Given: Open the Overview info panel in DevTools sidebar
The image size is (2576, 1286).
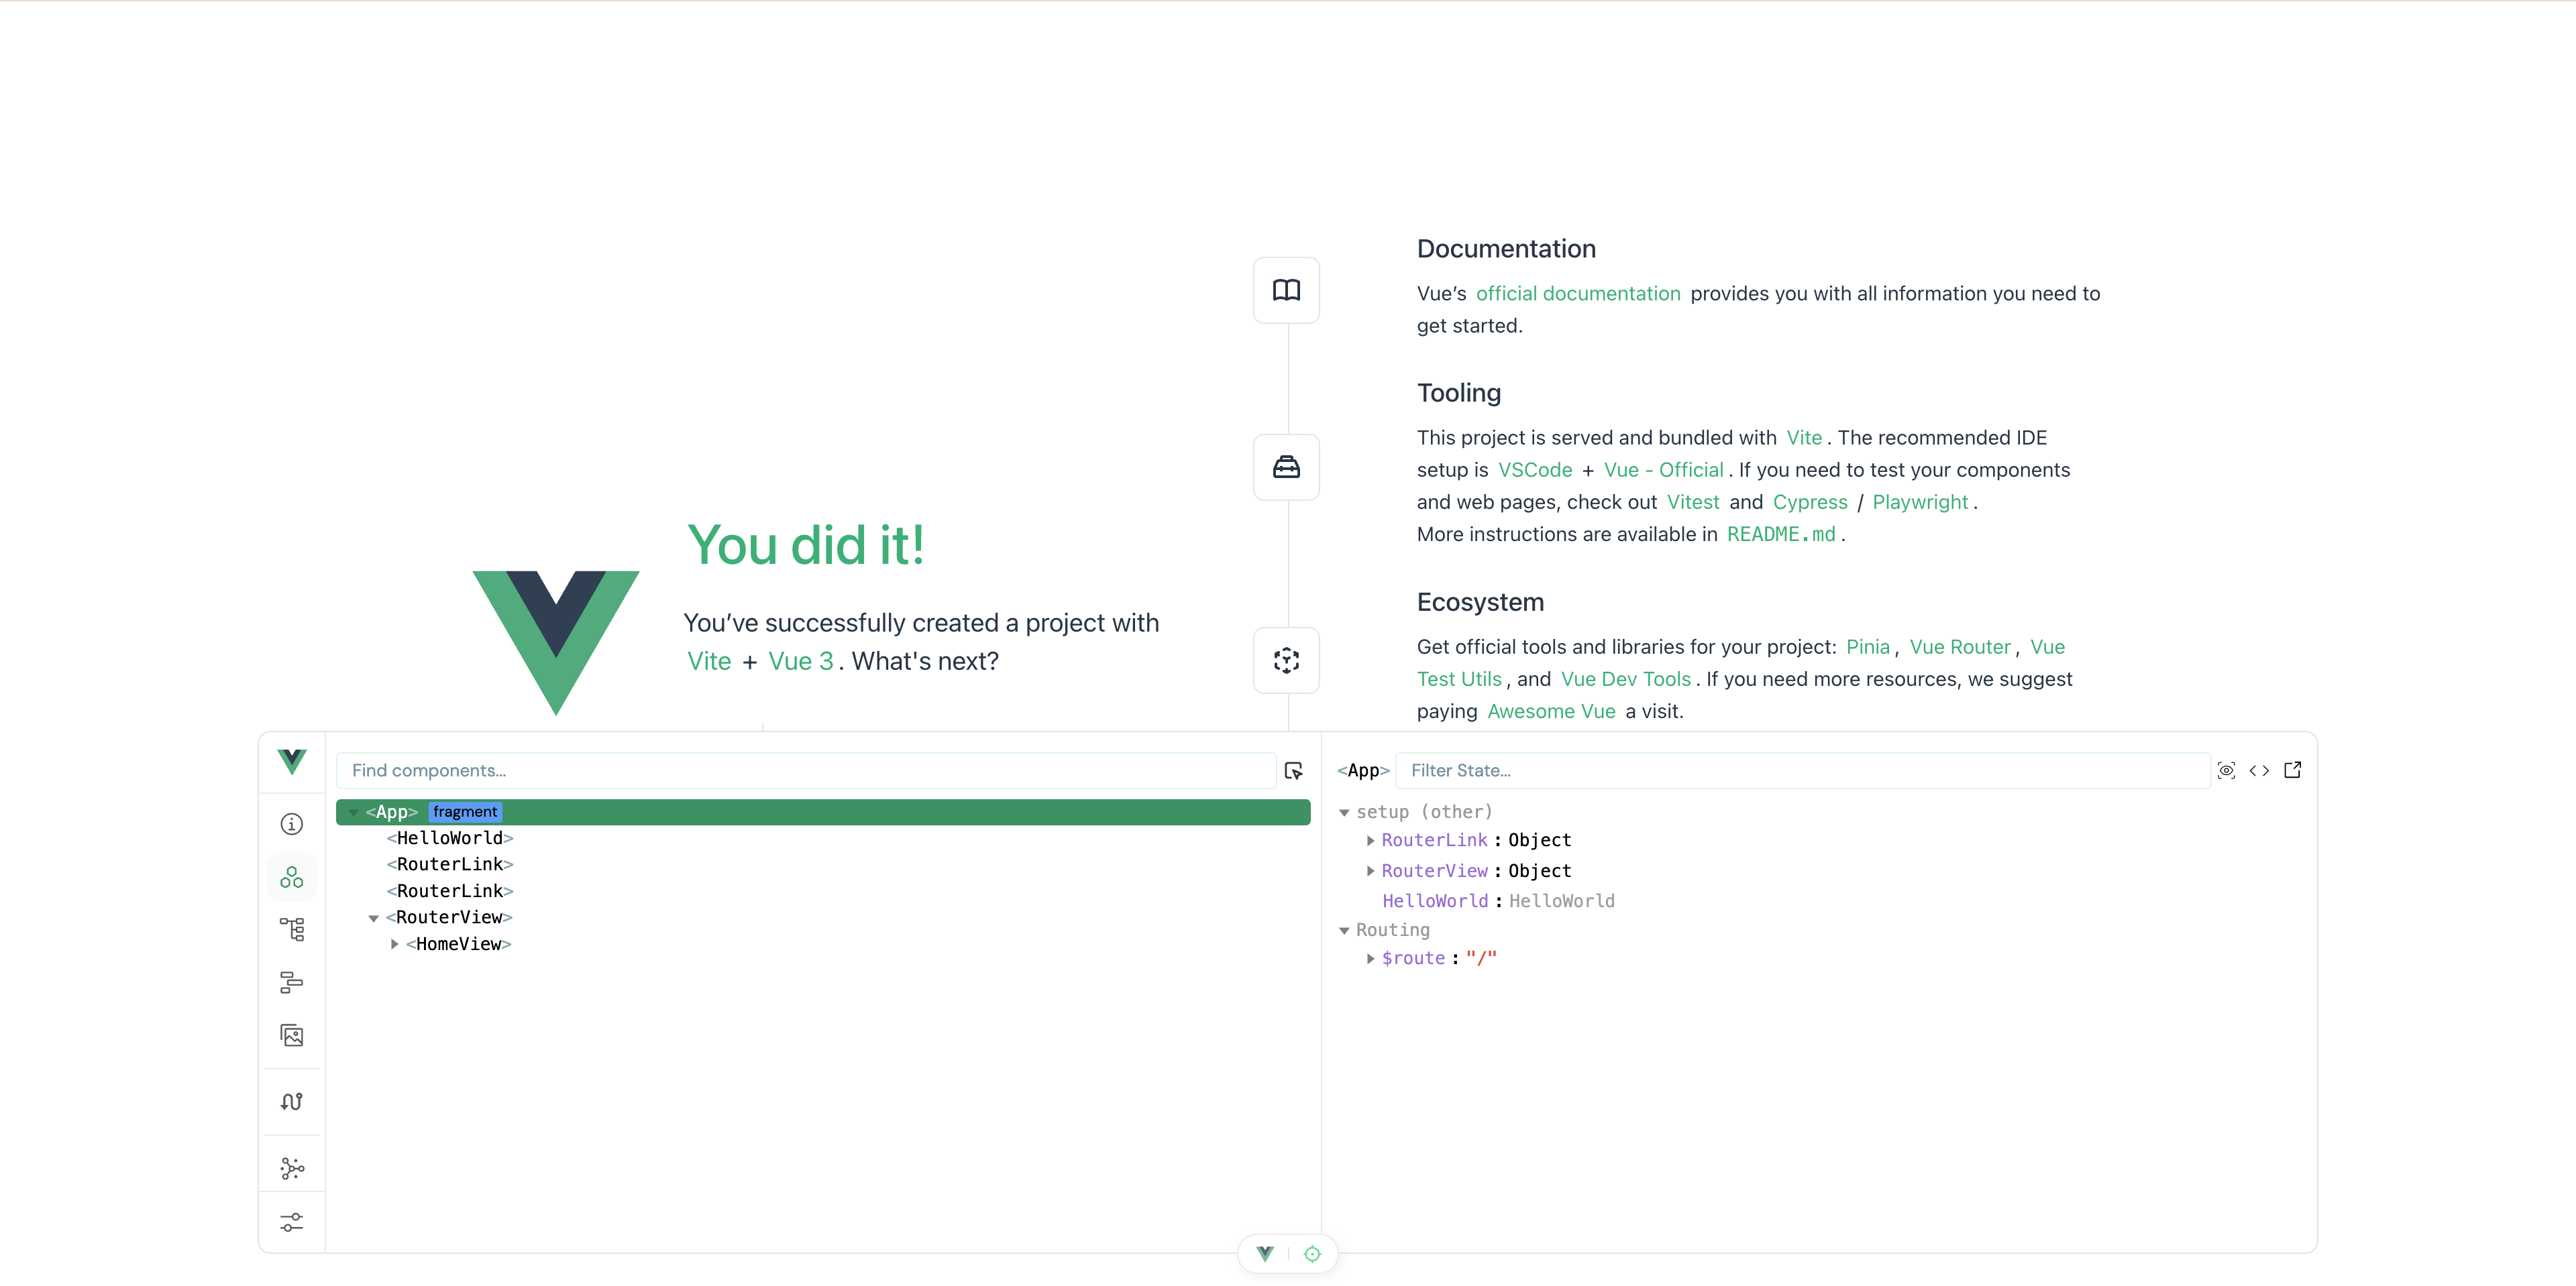Looking at the screenshot, I should point(291,823).
